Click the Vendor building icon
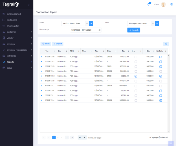This screenshot has width=176, height=146. [4, 38]
